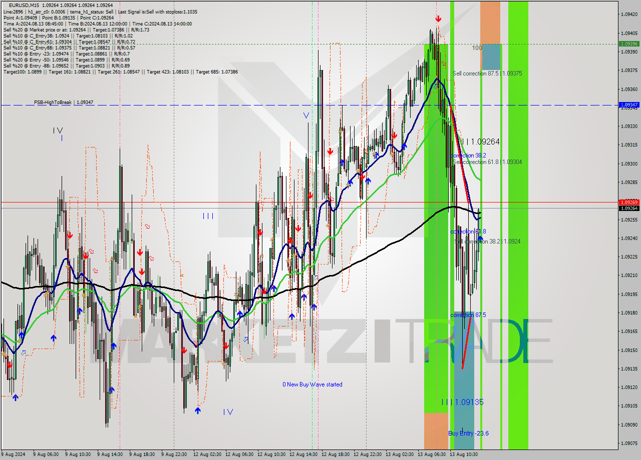
Task: Click the green 1.09396 price tag on axis
Action: pyautogui.click(x=629, y=43)
